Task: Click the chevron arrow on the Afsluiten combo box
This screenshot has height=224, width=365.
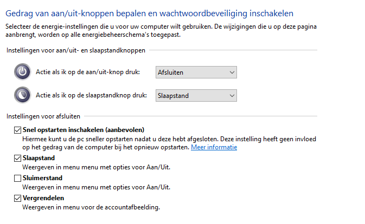Action: click(x=232, y=72)
